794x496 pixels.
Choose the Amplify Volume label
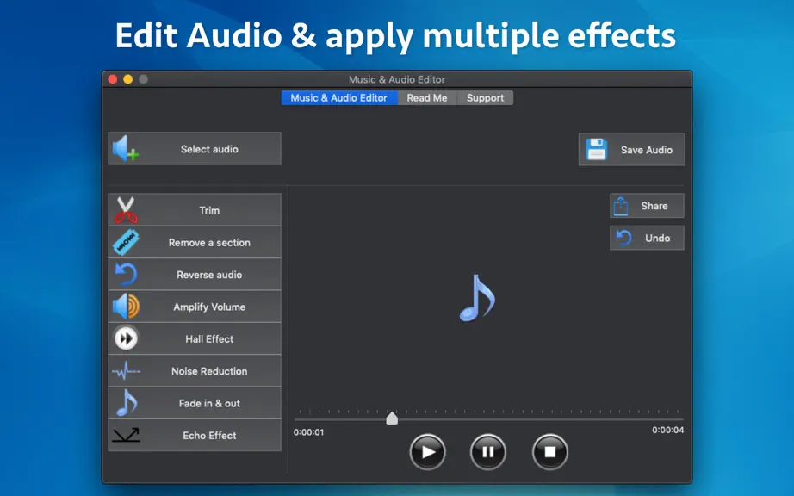(x=209, y=307)
